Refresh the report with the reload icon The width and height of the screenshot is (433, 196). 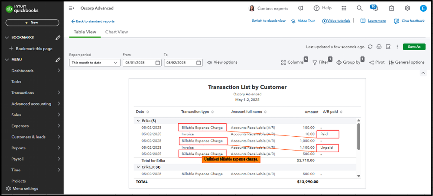(x=370, y=47)
